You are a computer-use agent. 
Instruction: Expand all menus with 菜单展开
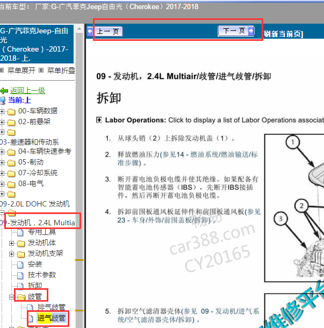point(21,70)
